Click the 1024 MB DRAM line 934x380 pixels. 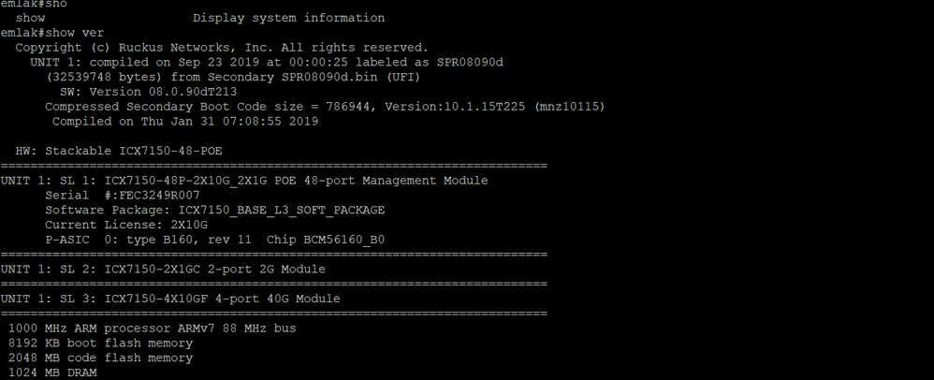point(52,373)
